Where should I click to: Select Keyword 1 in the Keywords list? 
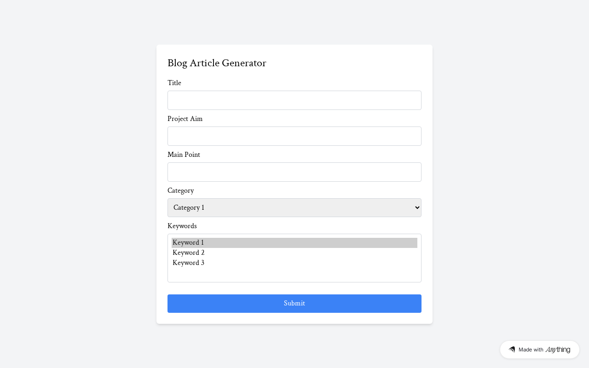coord(294,243)
